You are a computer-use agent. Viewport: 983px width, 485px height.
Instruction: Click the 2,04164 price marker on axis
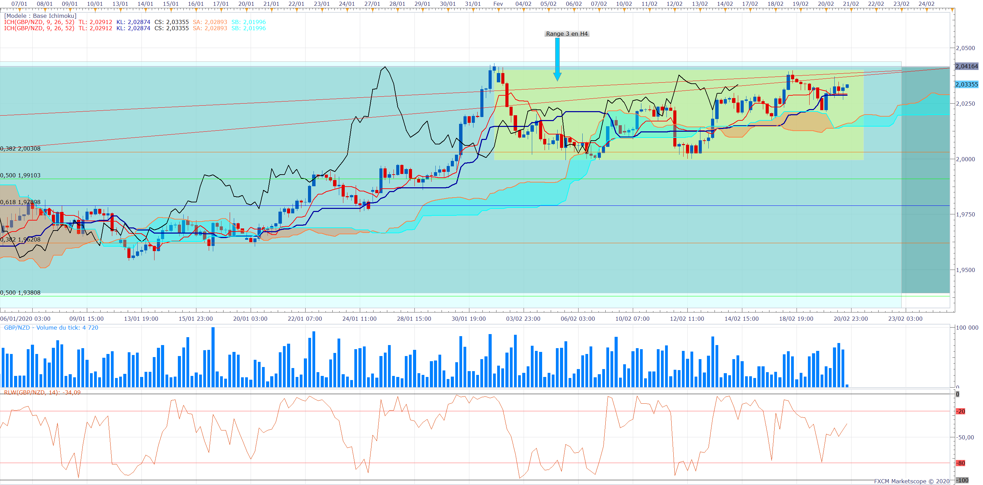coord(967,66)
